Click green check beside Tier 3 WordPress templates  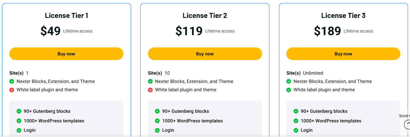pyautogui.click(x=296, y=121)
